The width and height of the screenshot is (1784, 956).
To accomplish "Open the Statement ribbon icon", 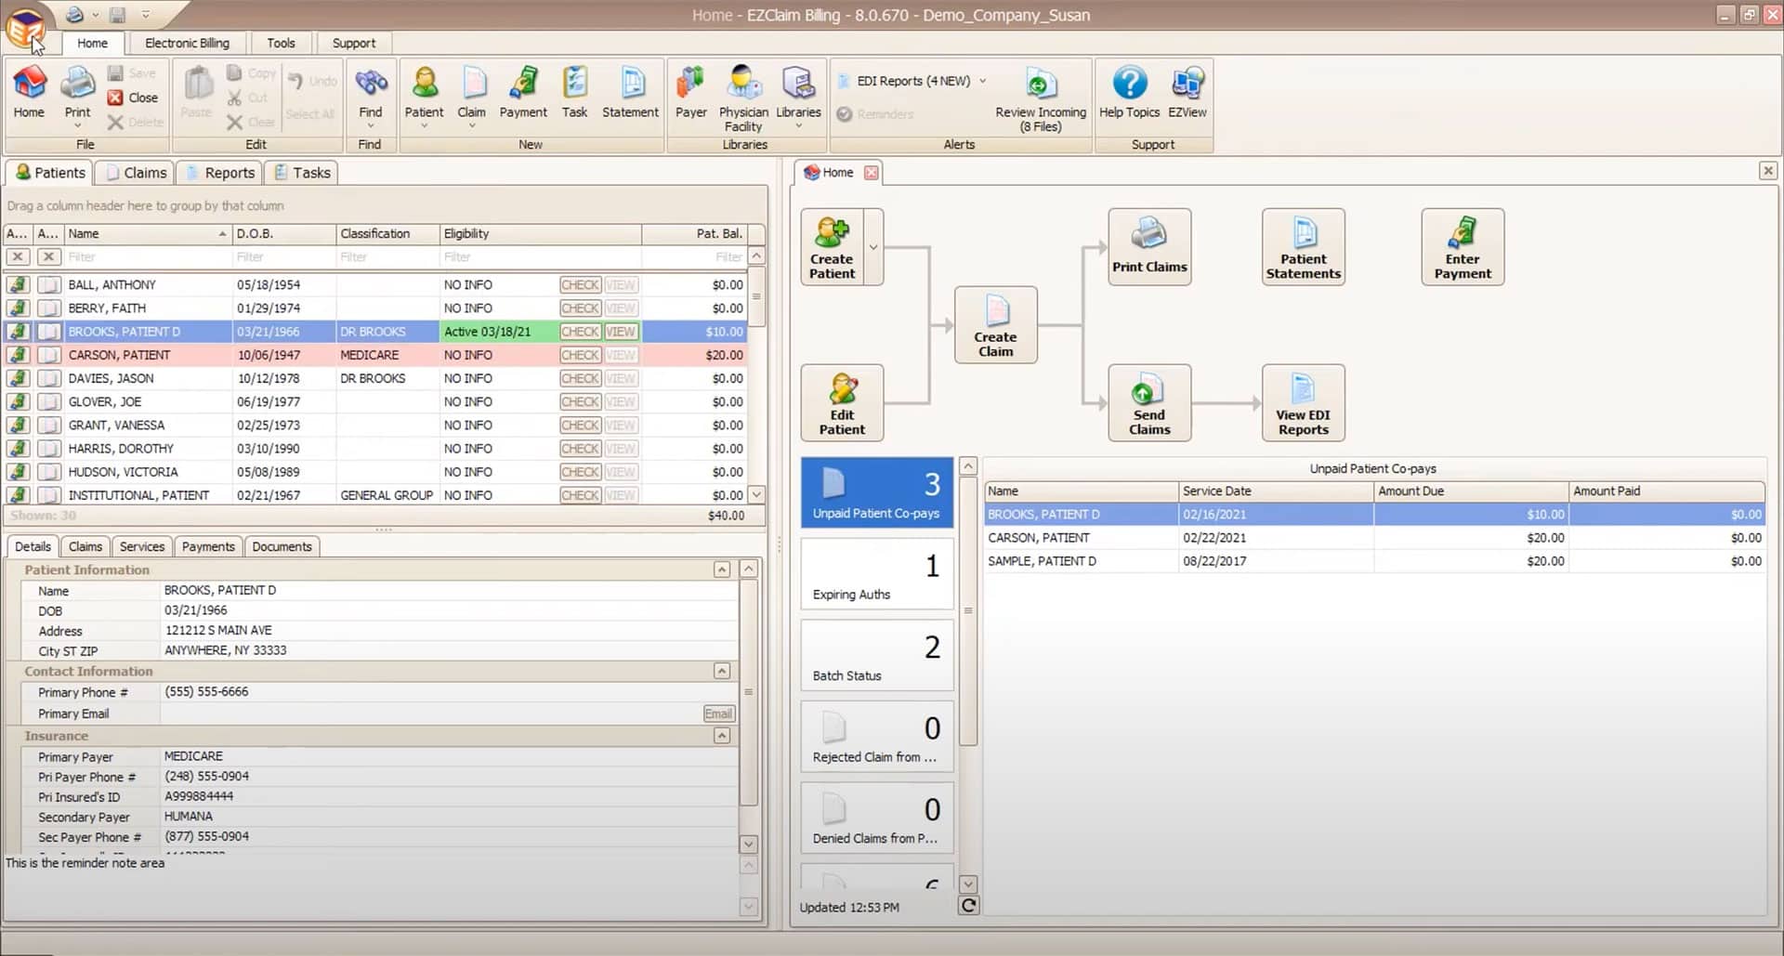I will coord(630,92).
